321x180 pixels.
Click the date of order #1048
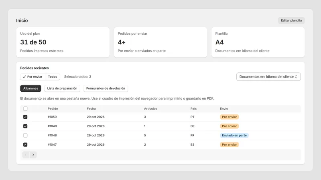pos(95,135)
